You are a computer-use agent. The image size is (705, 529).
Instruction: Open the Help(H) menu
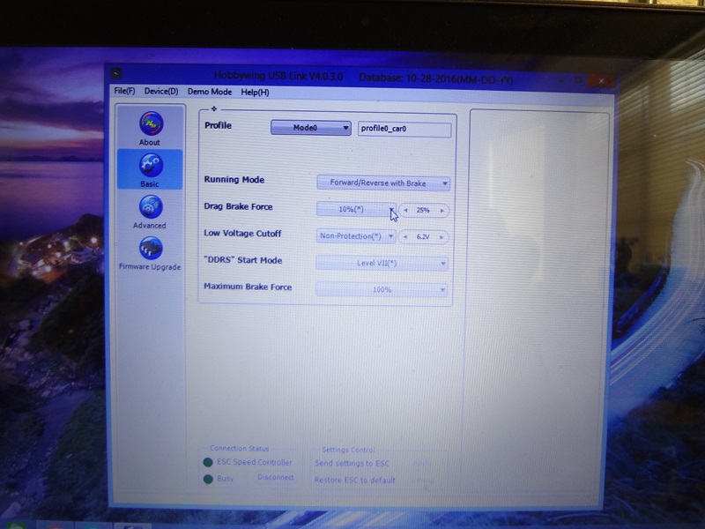pos(255,93)
